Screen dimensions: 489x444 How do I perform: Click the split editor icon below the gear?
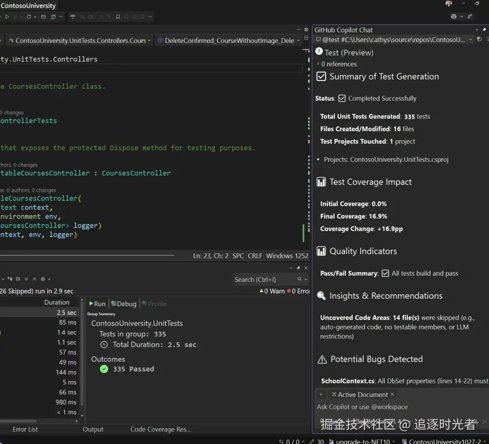(x=306, y=38)
